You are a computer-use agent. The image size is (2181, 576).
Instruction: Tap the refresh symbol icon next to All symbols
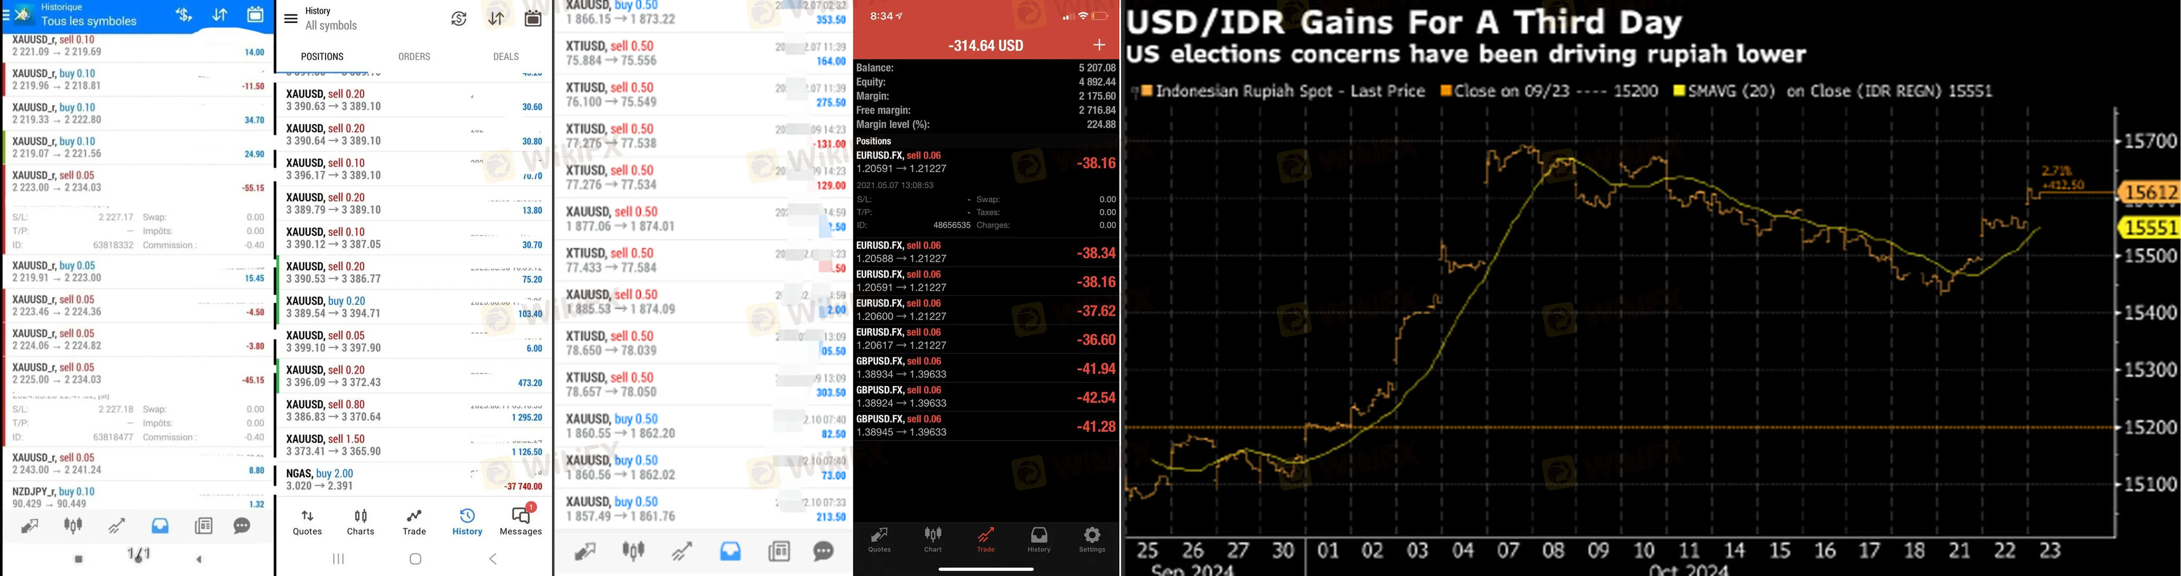click(459, 19)
